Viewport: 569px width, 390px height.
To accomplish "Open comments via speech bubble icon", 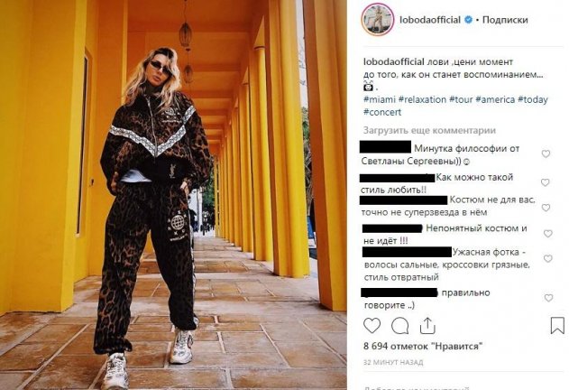I will tap(399, 326).
